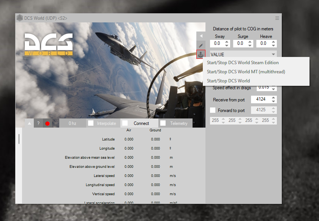Click the Surge value input field

240,44
